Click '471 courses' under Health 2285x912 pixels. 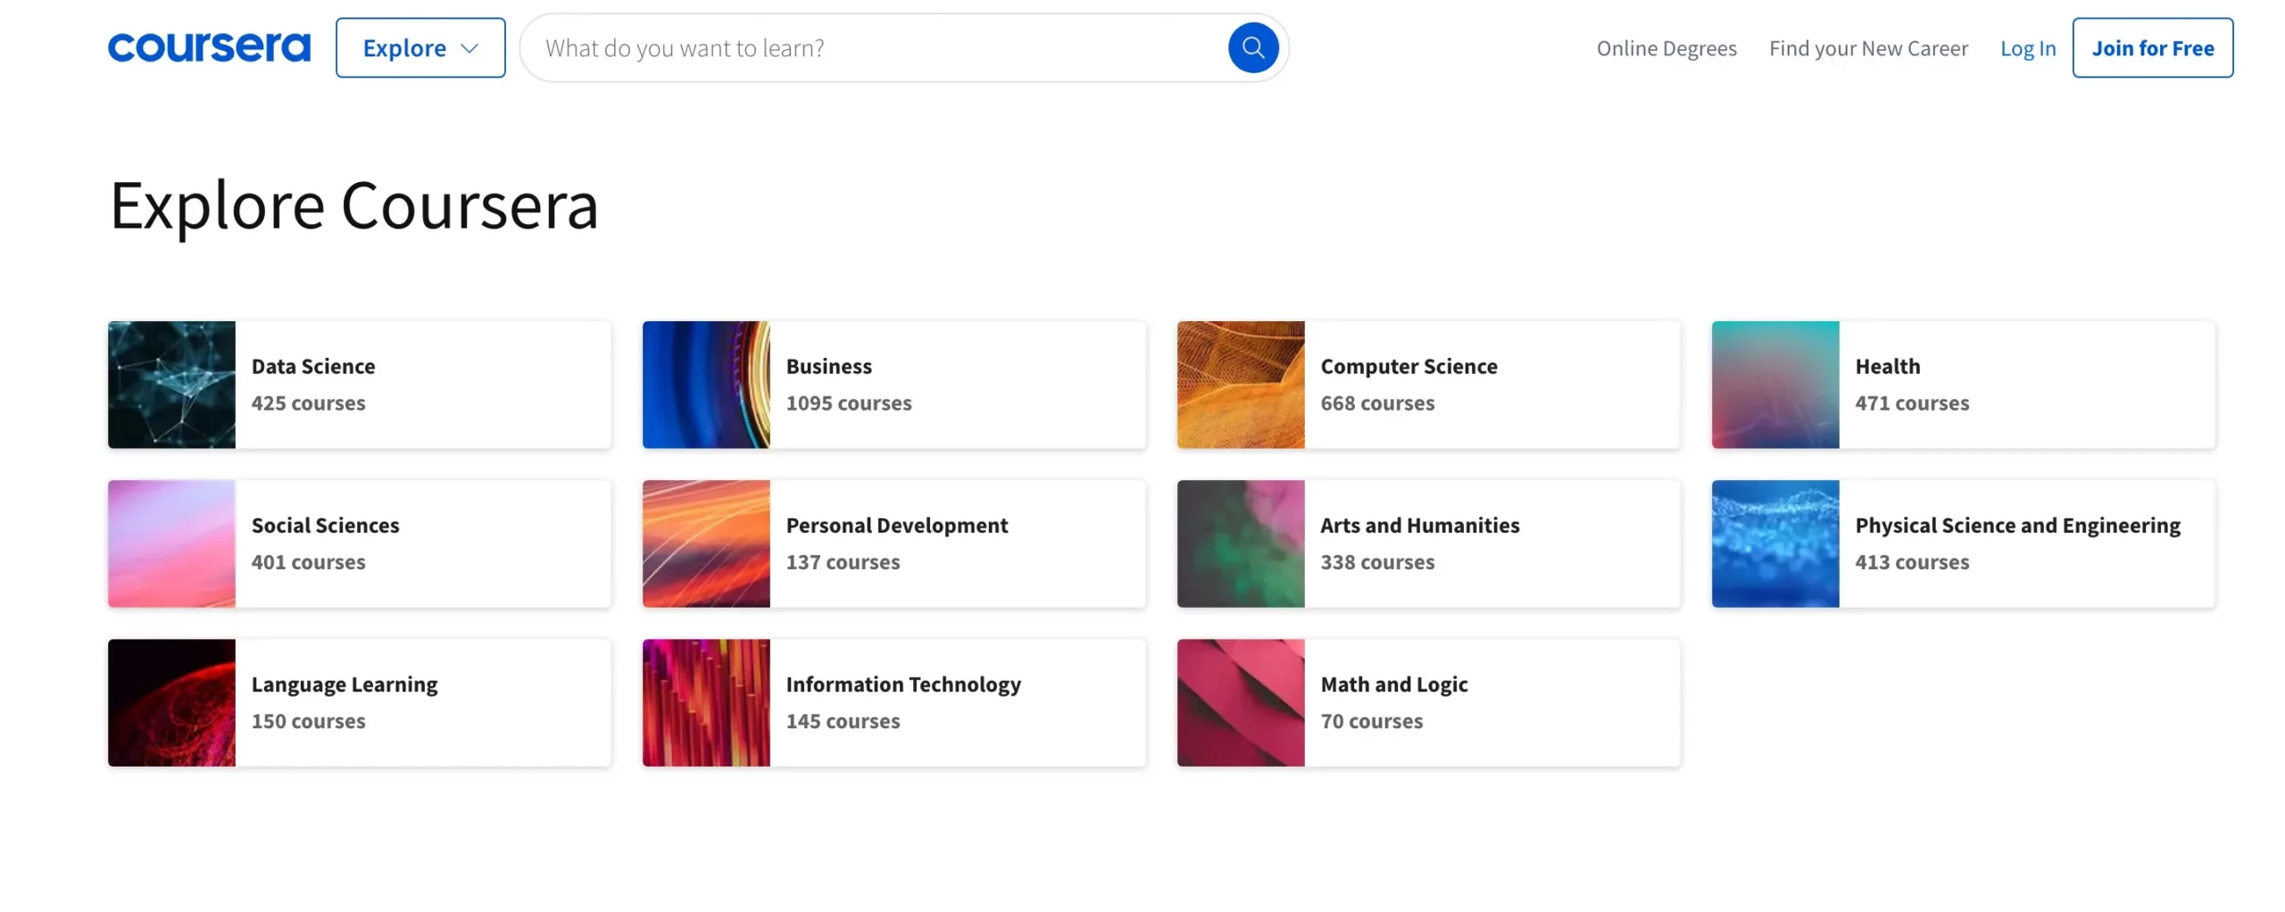point(1910,402)
